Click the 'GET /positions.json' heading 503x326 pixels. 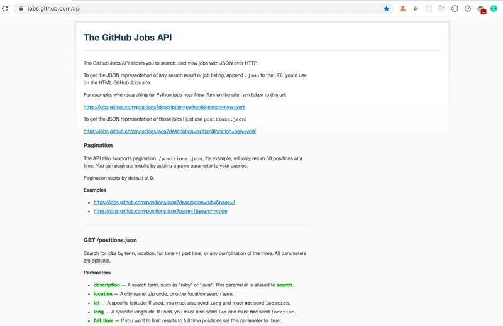click(110, 240)
